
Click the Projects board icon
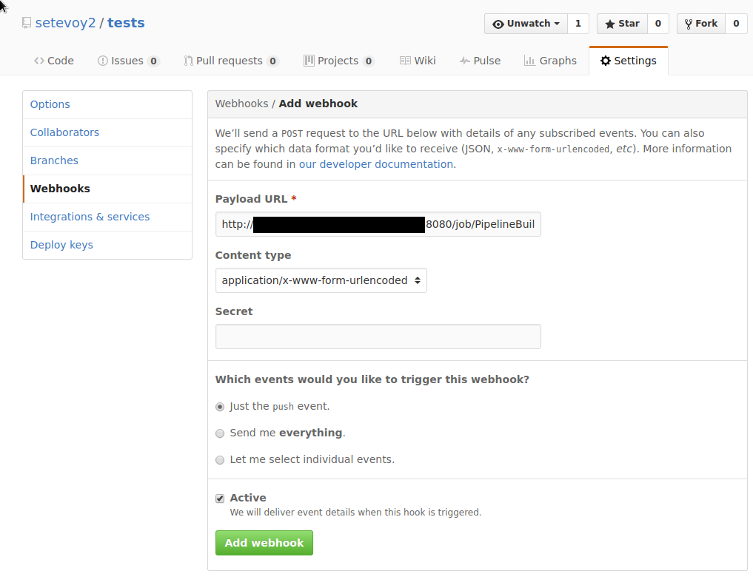coord(309,61)
